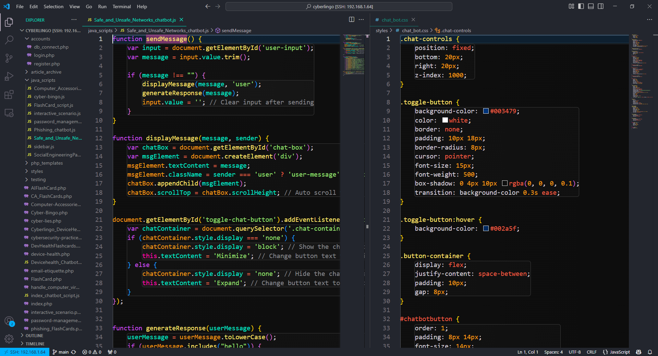Click the notifications bell in status bar
This screenshot has height=356, width=658.
[x=650, y=352]
